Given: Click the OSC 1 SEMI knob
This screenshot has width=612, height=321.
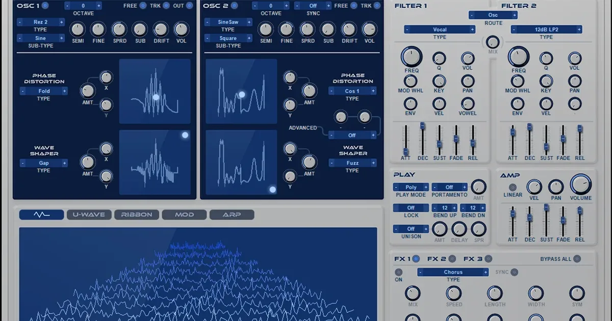Looking at the screenshot, I should coord(78,29).
